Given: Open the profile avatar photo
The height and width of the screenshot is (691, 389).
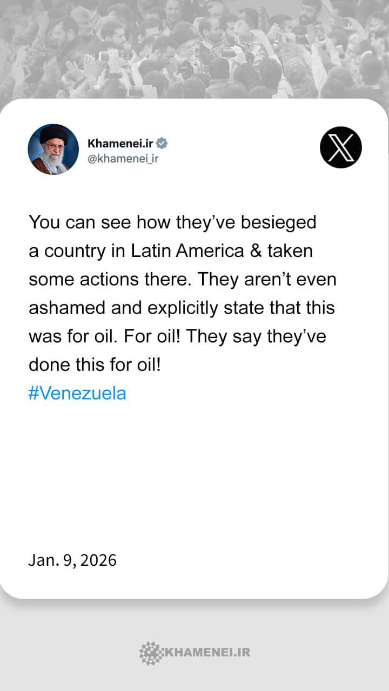Looking at the screenshot, I should coord(53,149).
